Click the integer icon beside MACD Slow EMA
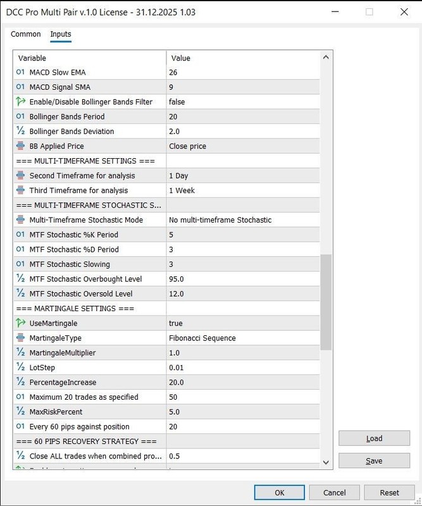 click(x=20, y=72)
